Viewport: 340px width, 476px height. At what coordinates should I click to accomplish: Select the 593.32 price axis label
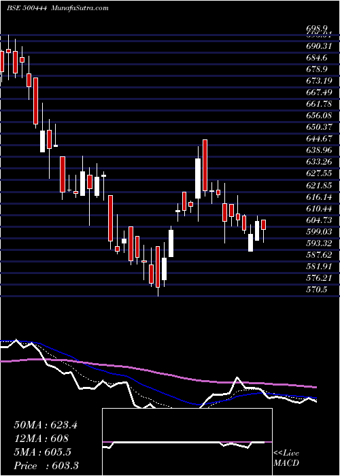(318, 243)
